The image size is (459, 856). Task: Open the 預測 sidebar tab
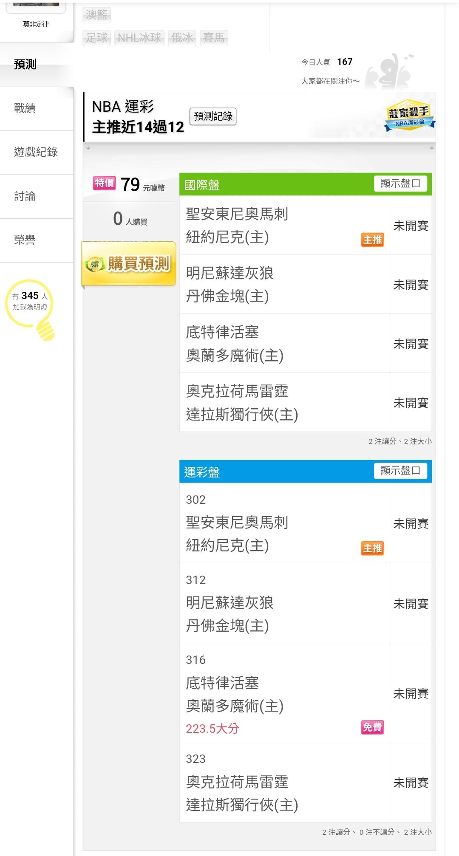(25, 65)
